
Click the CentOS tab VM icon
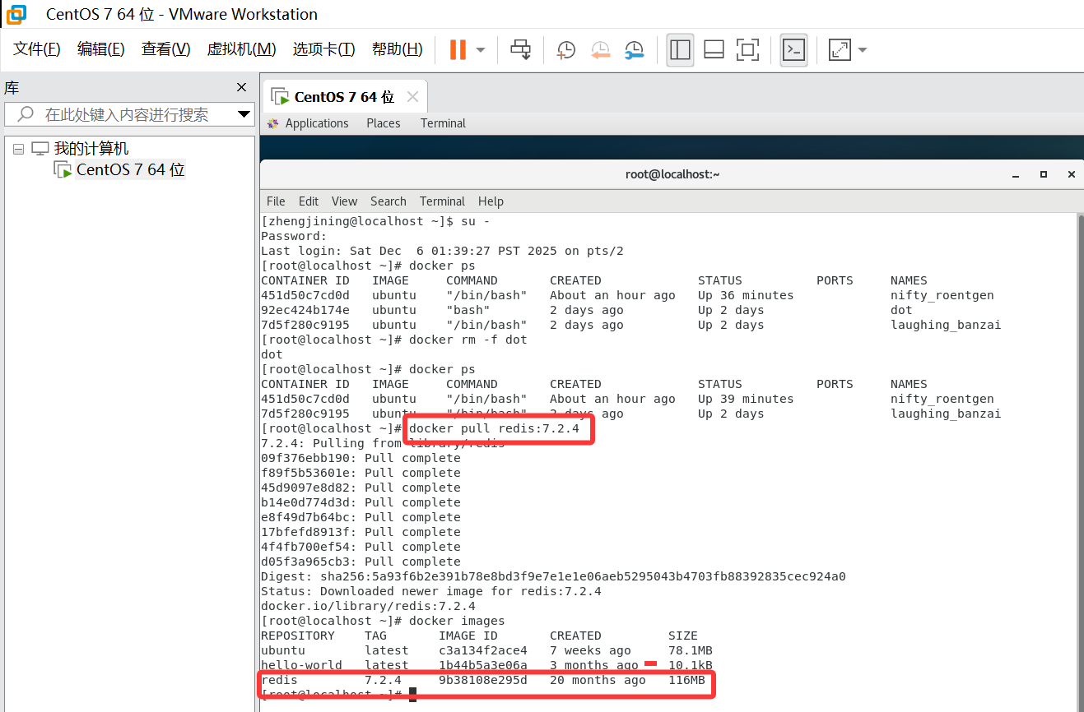[280, 97]
